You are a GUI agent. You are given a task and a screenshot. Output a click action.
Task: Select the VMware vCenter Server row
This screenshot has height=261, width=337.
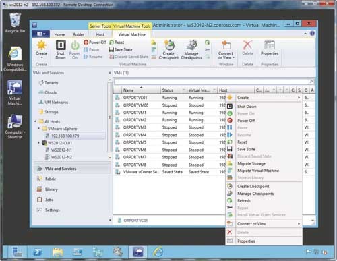click(x=169, y=172)
